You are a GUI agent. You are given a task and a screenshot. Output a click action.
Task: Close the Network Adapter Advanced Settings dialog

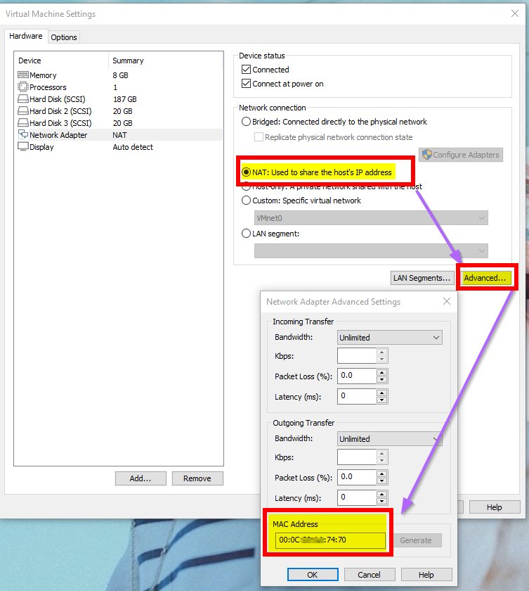(x=447, y=301)
